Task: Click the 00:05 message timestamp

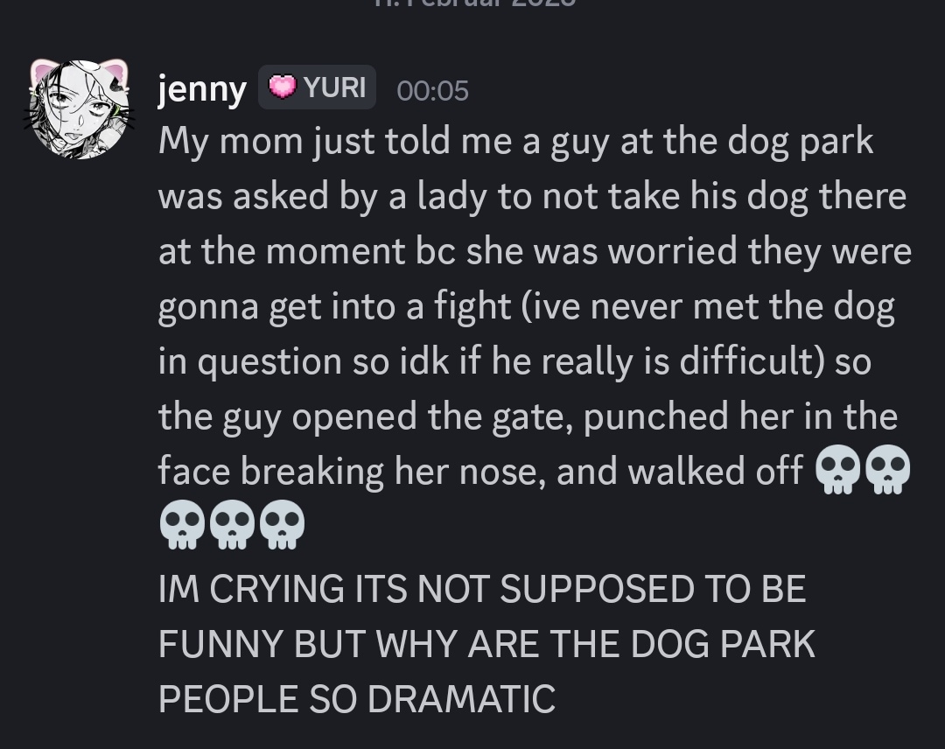Action: click(432, 90)
